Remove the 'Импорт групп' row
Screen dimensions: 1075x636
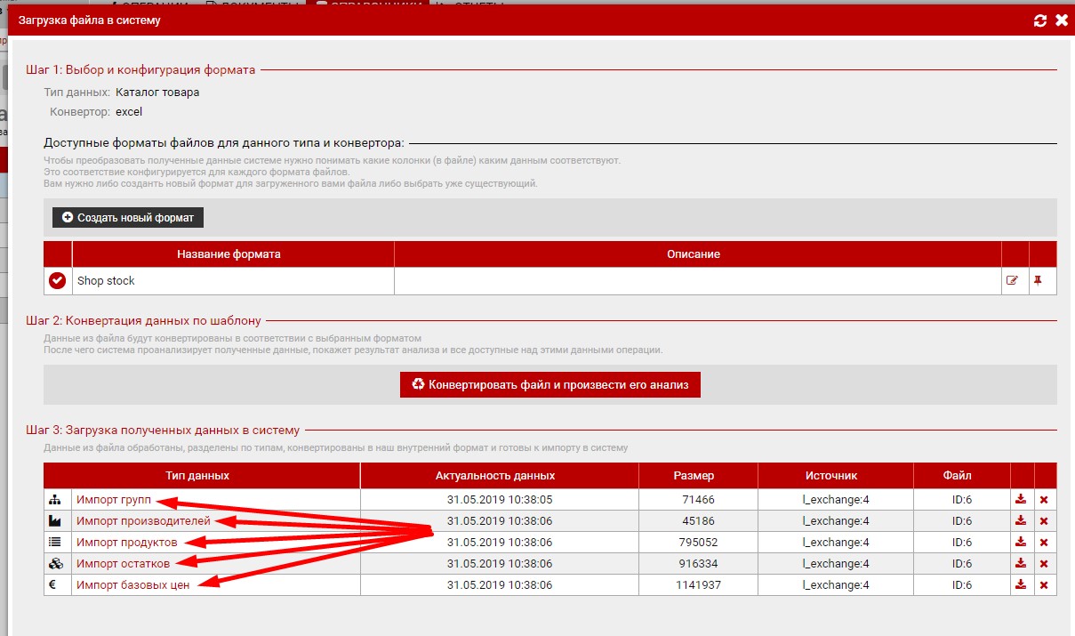(1044, 500)
